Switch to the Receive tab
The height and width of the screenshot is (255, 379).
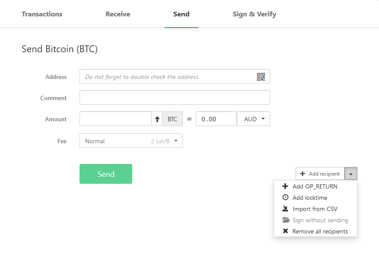click(118, 14)
